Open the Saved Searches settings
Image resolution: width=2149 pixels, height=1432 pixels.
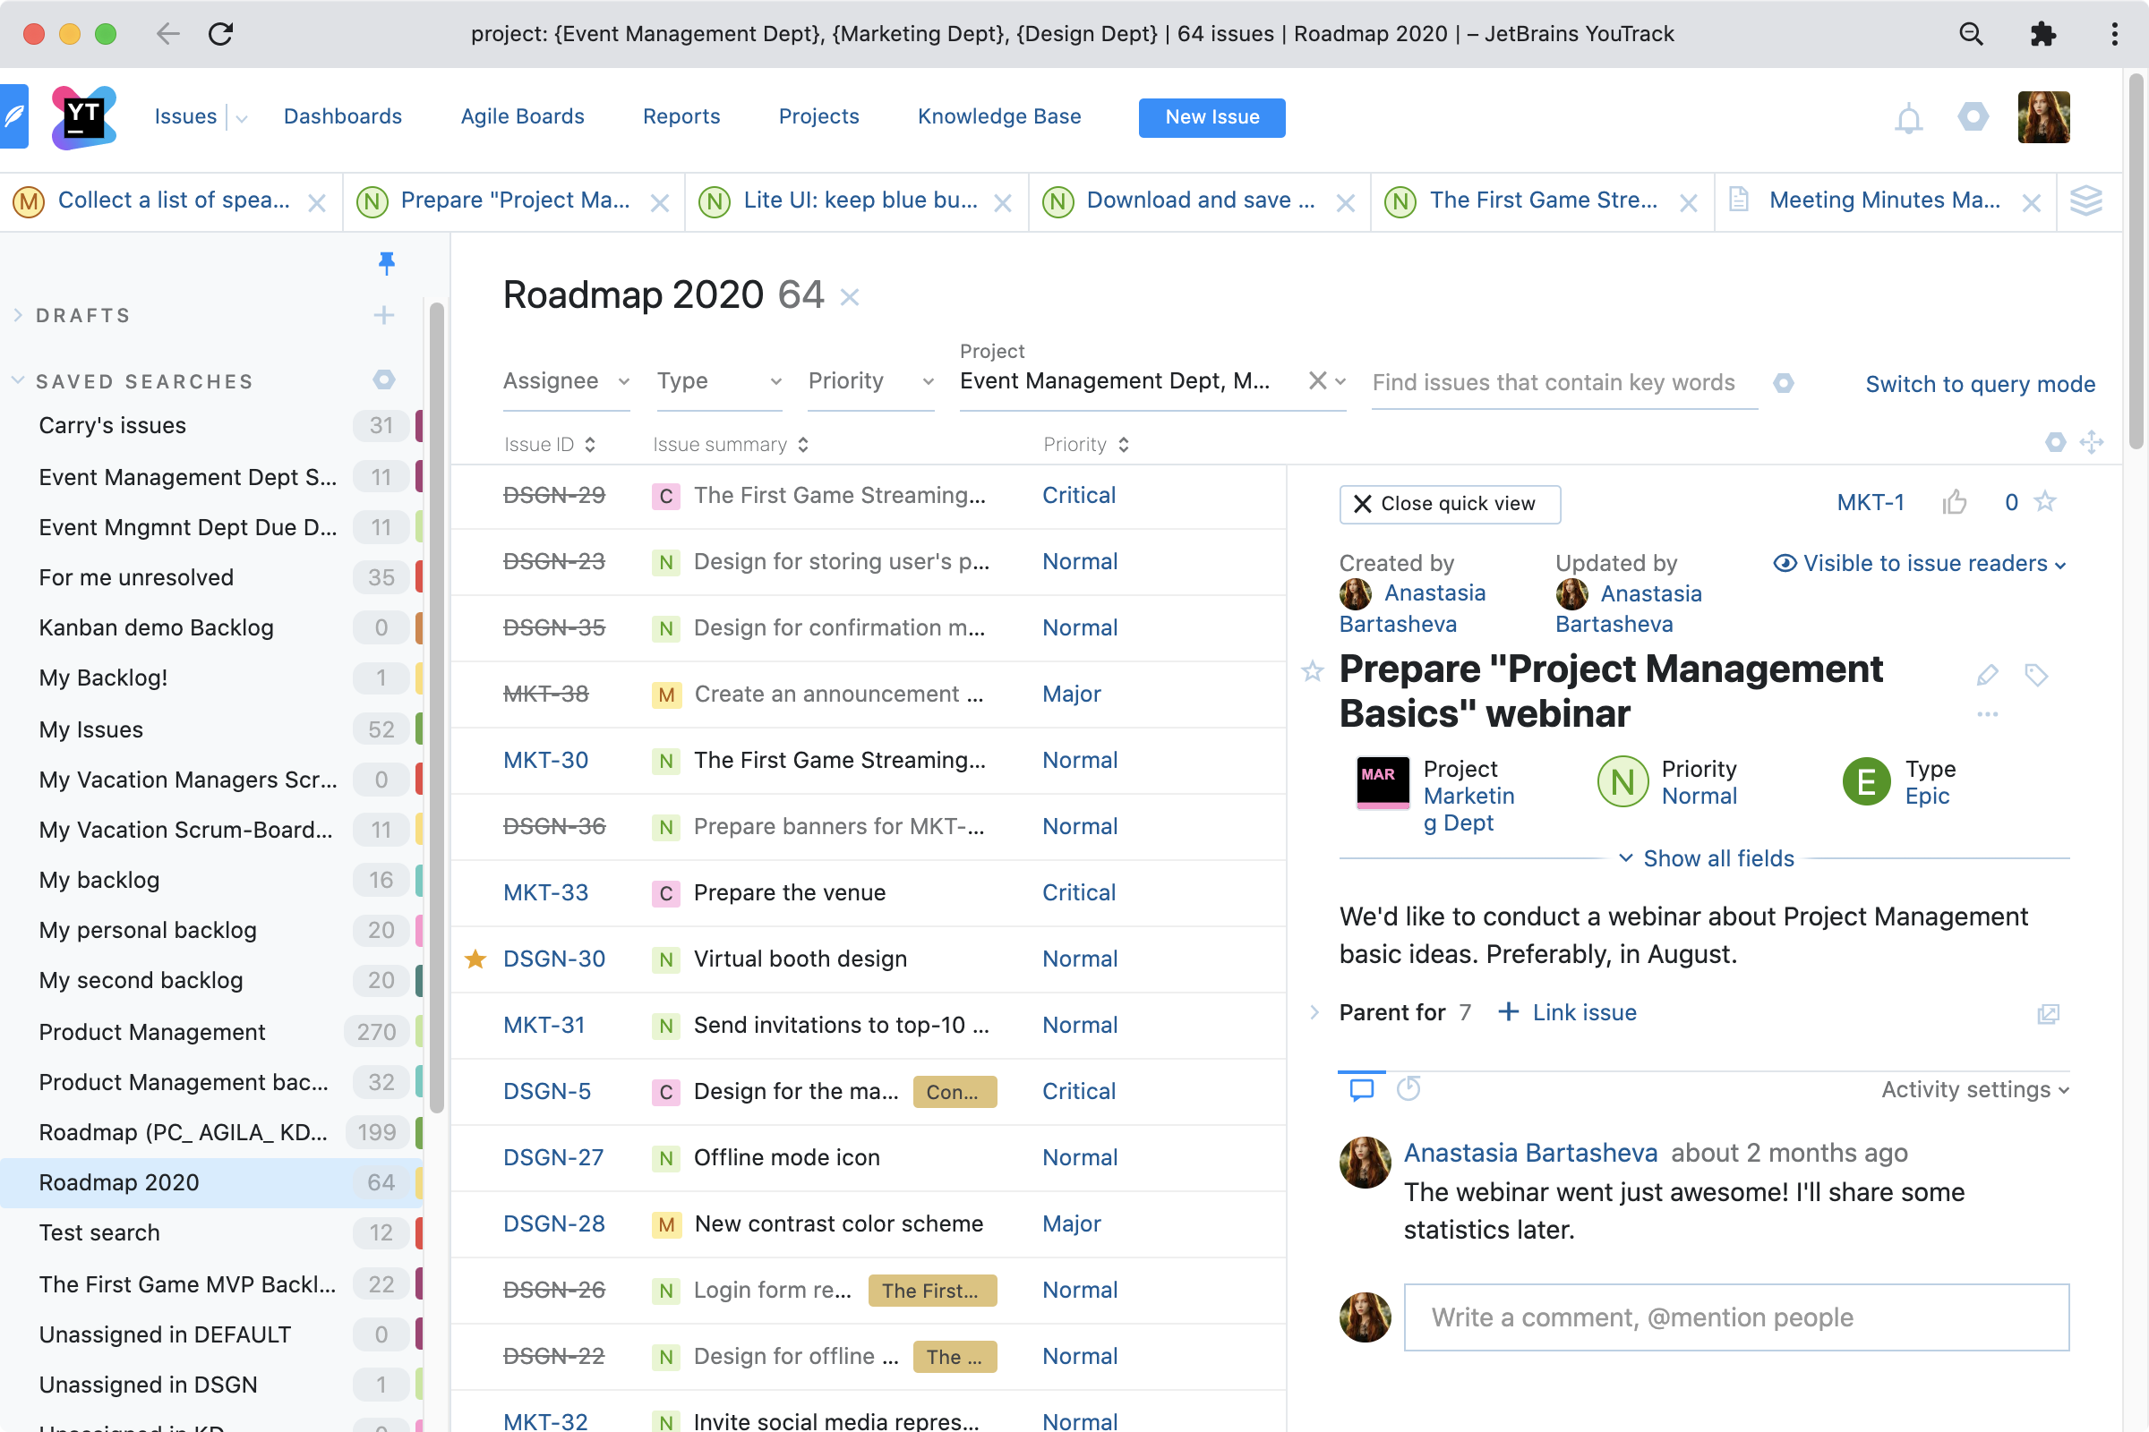pos(384,379)
